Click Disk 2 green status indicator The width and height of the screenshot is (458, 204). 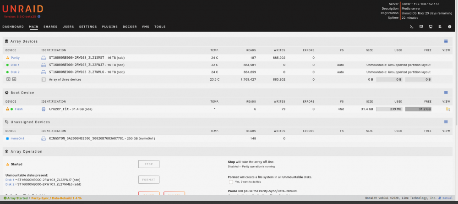8,72
